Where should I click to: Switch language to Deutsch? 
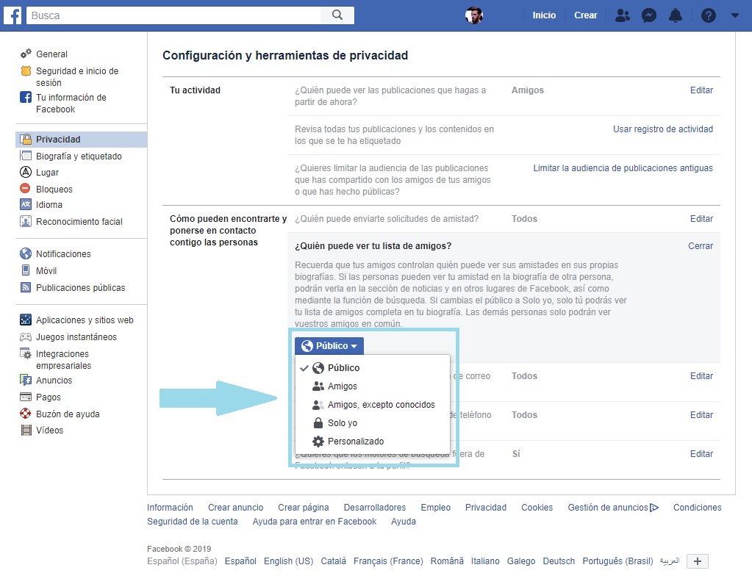pos(558,561)
